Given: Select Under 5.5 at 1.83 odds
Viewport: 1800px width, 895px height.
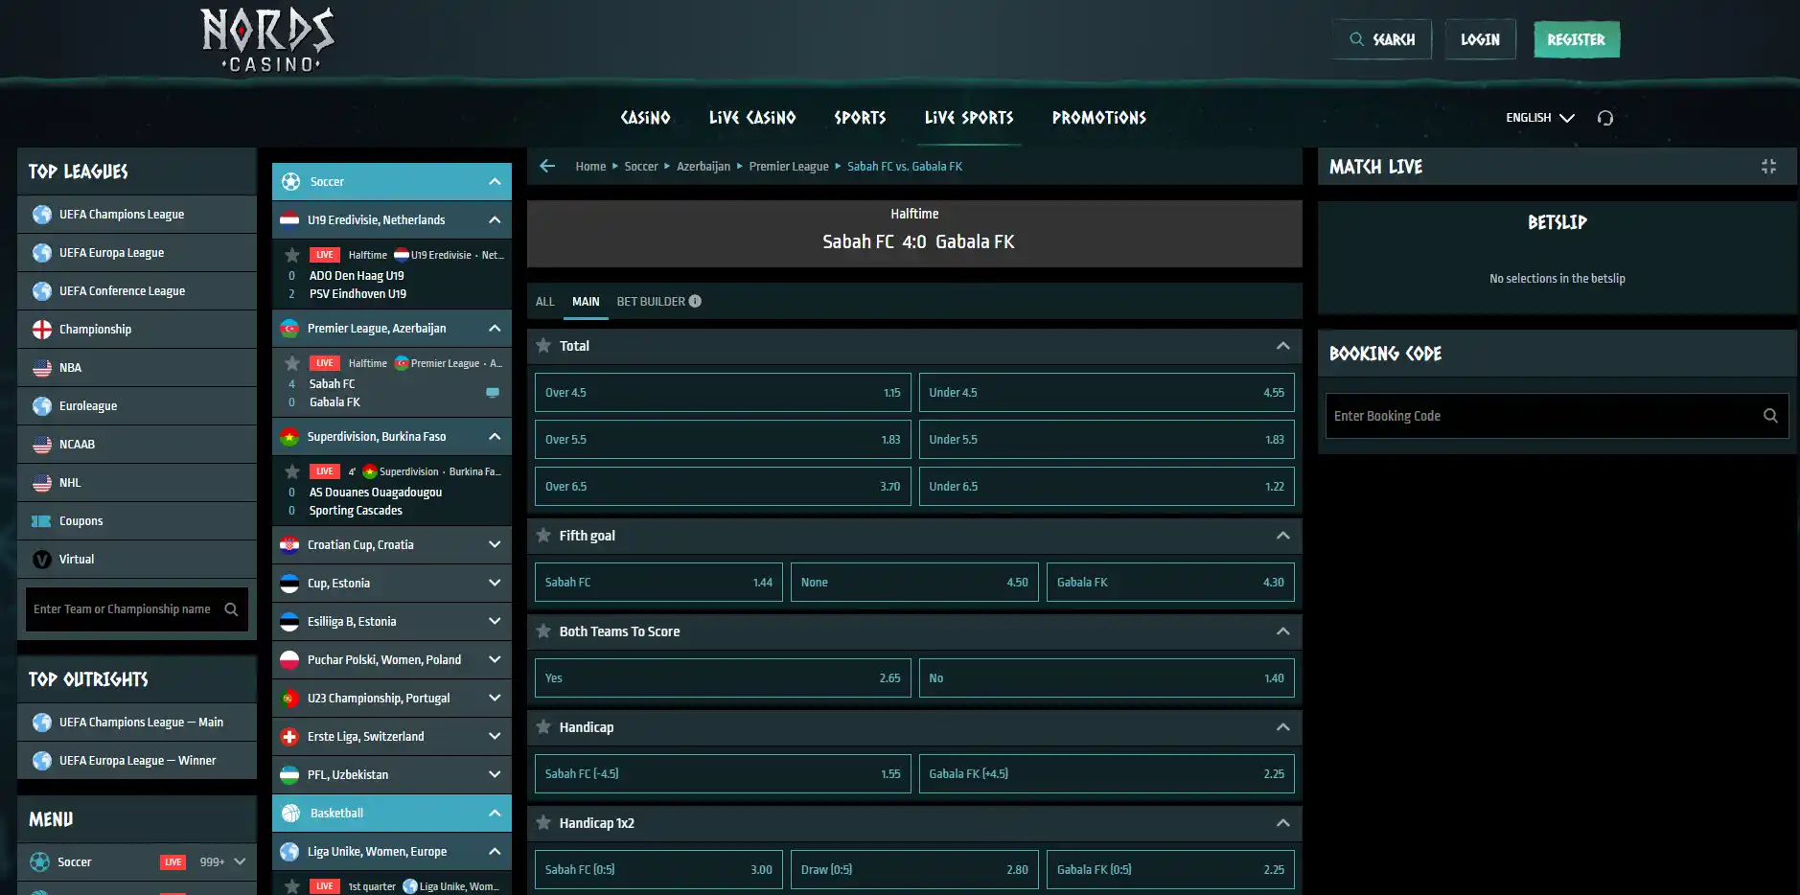Looking at the screenshot, I should (1106, 440).
